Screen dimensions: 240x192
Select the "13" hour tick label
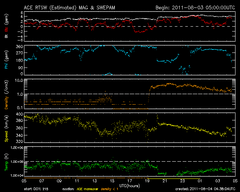[x=94, y=181]
